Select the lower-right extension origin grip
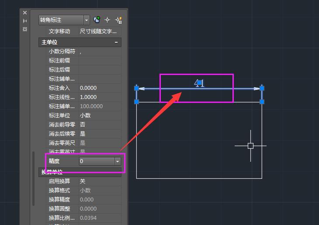Viewport: 319px width, 225px height. point(262,102)
